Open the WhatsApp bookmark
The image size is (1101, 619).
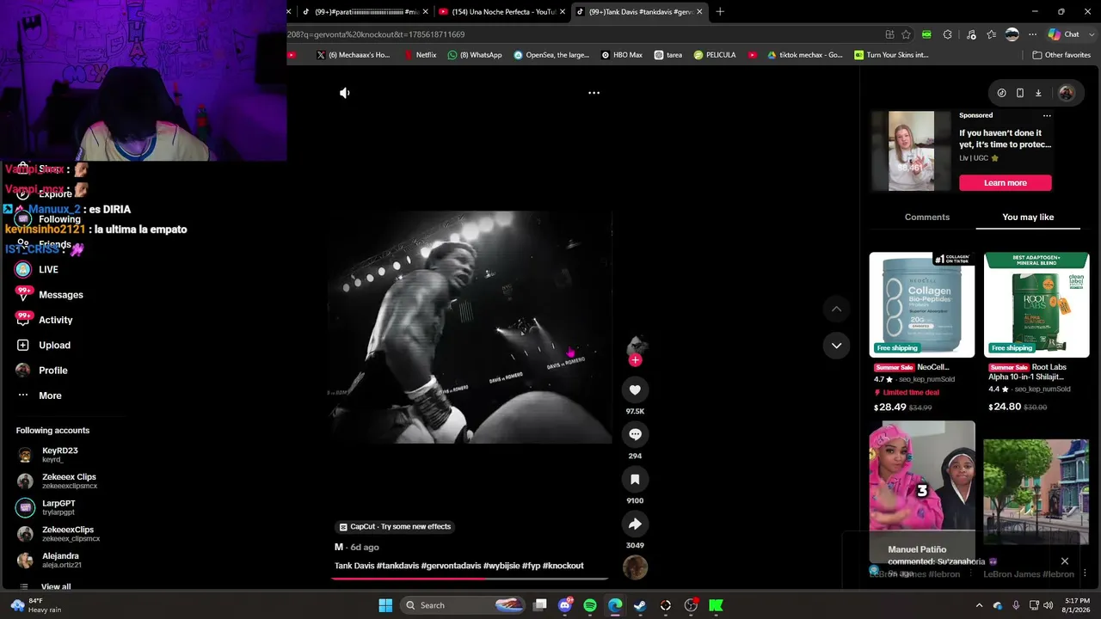click(x=475, y=55)
